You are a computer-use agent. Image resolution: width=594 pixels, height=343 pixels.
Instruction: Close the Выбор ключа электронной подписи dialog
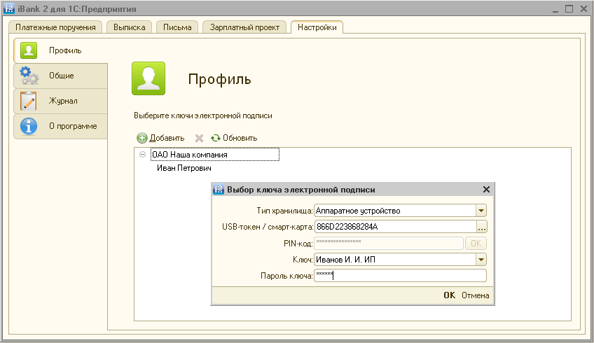click(x=486, y=190)
